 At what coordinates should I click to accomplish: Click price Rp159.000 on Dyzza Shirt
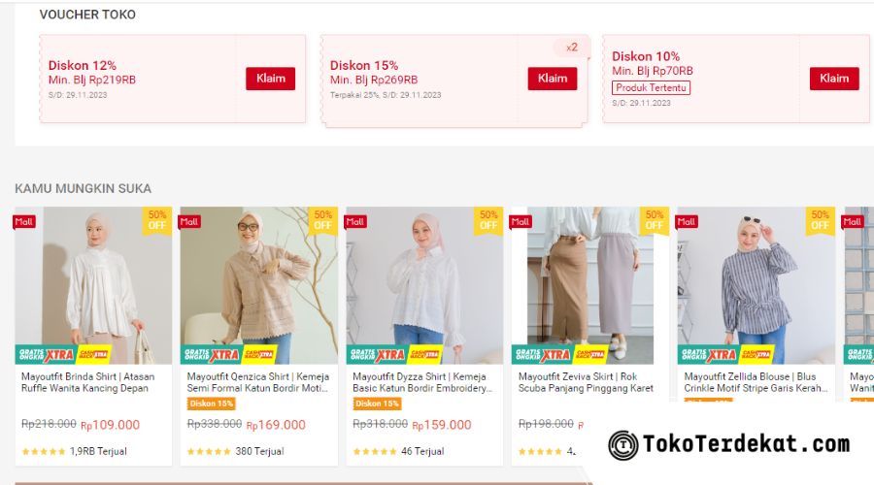[x=442, y=426]
